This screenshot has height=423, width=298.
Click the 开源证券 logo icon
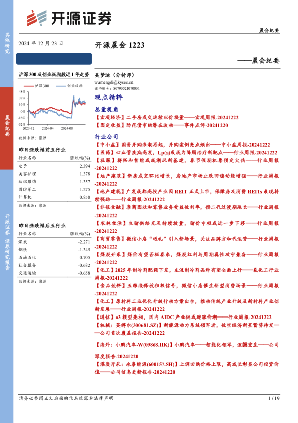tap(37, 18)
